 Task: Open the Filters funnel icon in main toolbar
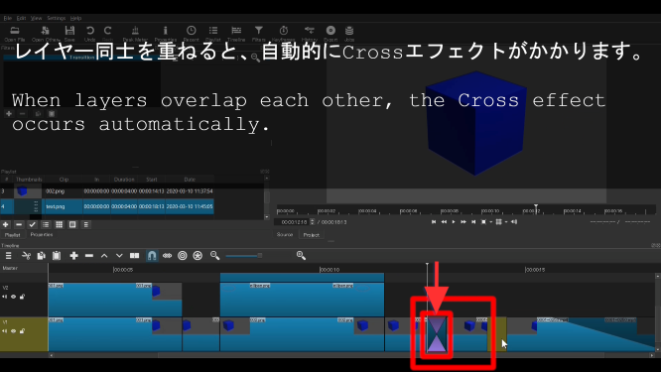258,31
